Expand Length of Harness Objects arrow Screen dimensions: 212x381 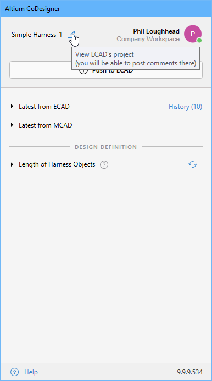(x=12, y=164)
